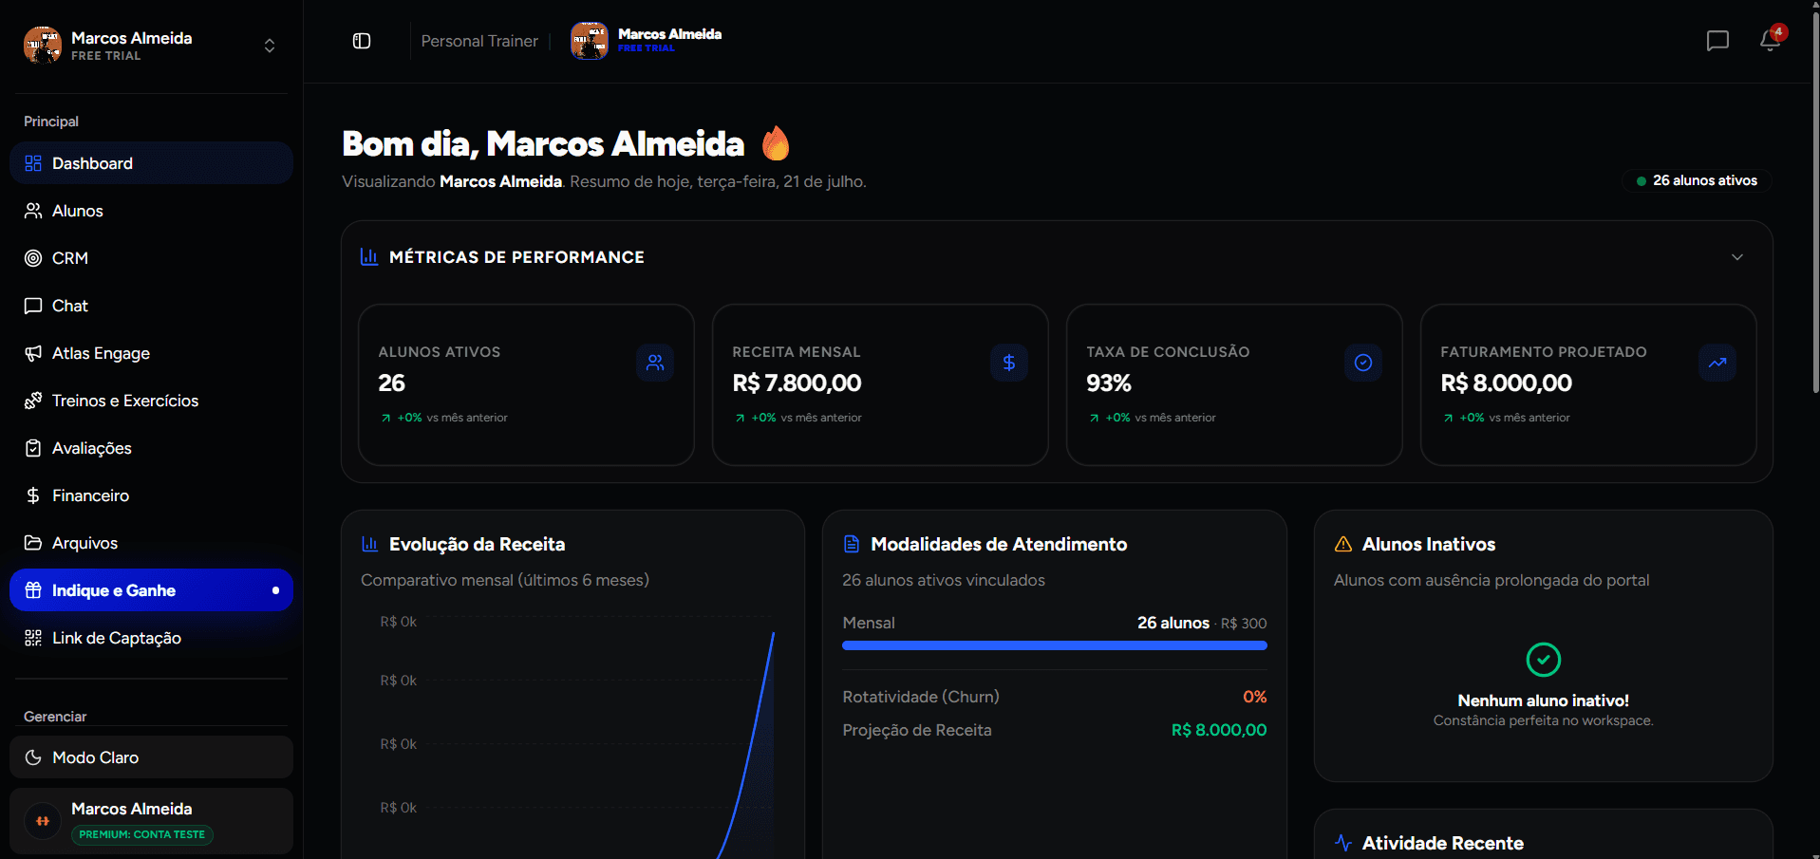Click the Avaliações clipboard icon
The width and height of the screenshot is (1820, 859).
coord(33,448)
